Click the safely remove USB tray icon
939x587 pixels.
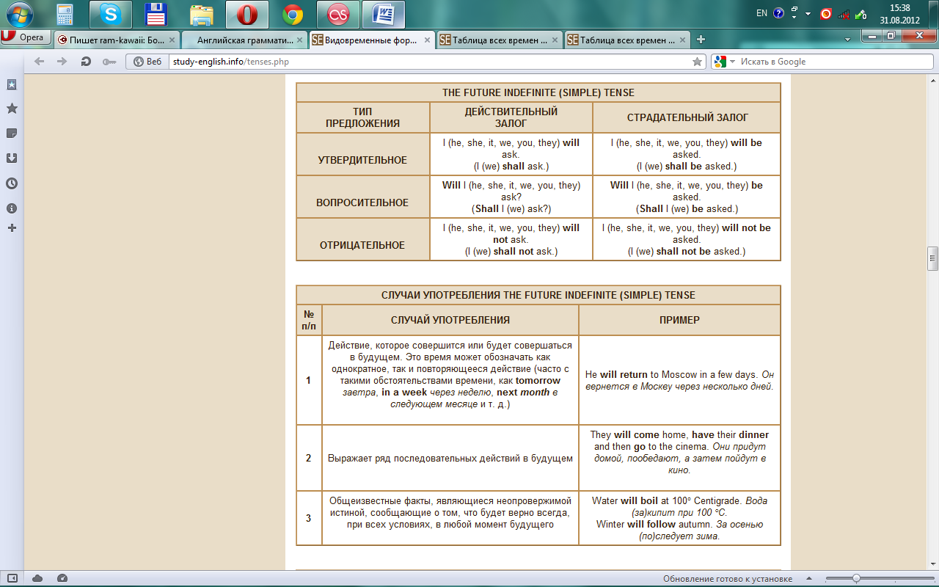pos(861,13)
